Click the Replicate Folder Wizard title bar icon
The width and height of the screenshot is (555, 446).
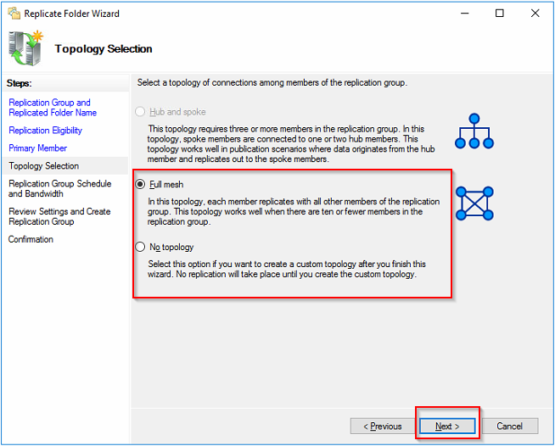pyautogui.click(x=13, y=14)
